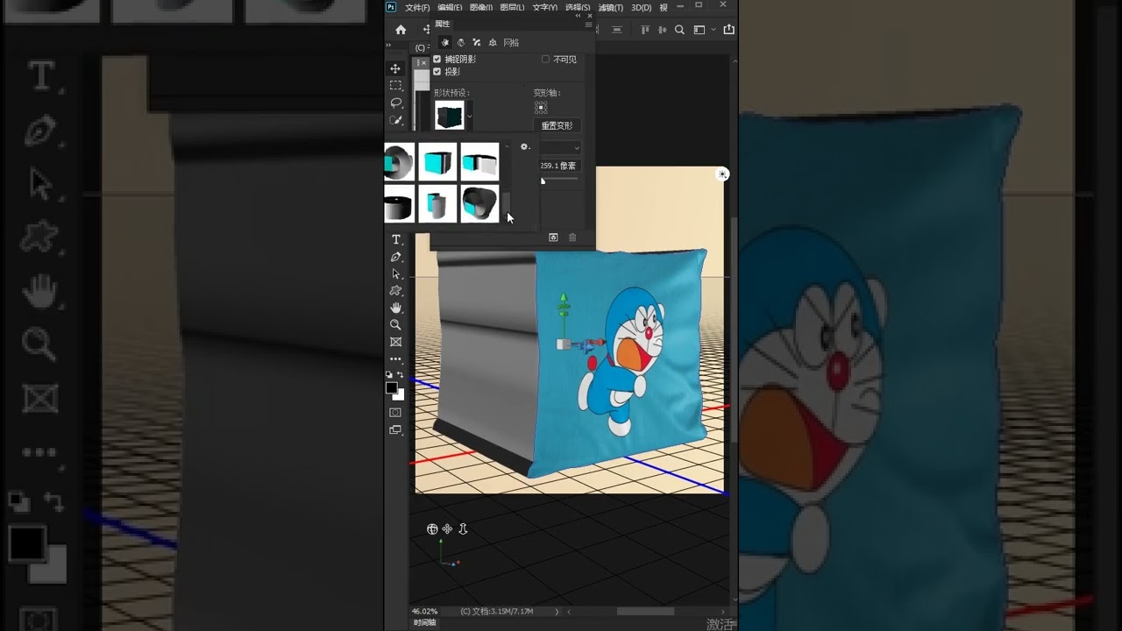
Task: Click the light source widget on canvas
Action: pyautogui.click(x=722, y=174)
